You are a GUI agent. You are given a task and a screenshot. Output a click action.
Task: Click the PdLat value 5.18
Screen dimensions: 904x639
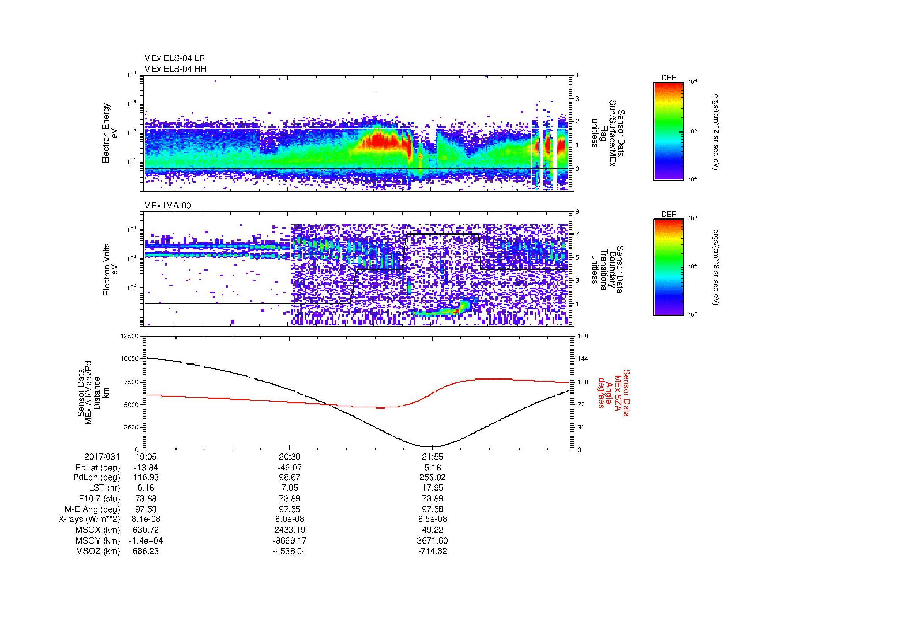433,468
